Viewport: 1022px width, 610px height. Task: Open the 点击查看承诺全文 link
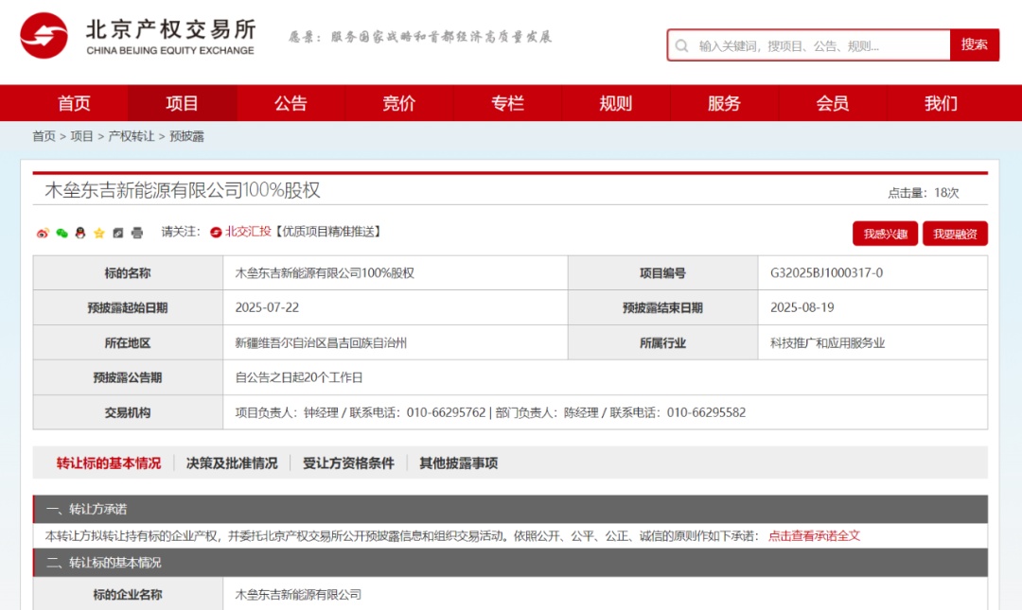[x=814, y=535]
